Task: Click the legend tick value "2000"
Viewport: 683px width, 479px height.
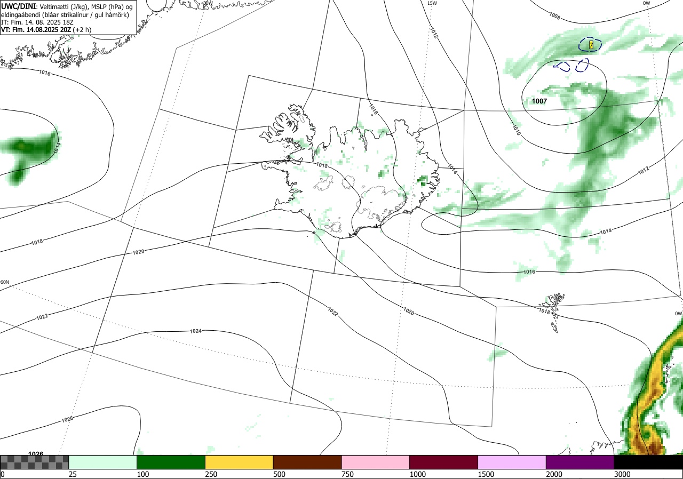Action: click(554, 474)
